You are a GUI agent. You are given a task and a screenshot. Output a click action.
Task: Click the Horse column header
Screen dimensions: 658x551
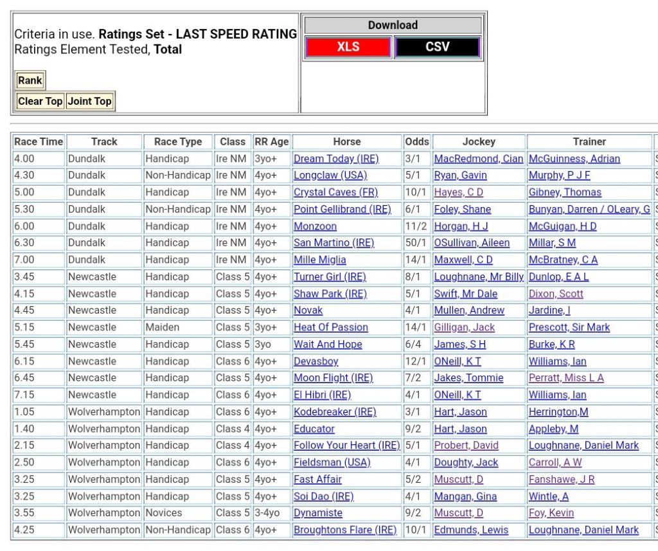coord(347,142)
